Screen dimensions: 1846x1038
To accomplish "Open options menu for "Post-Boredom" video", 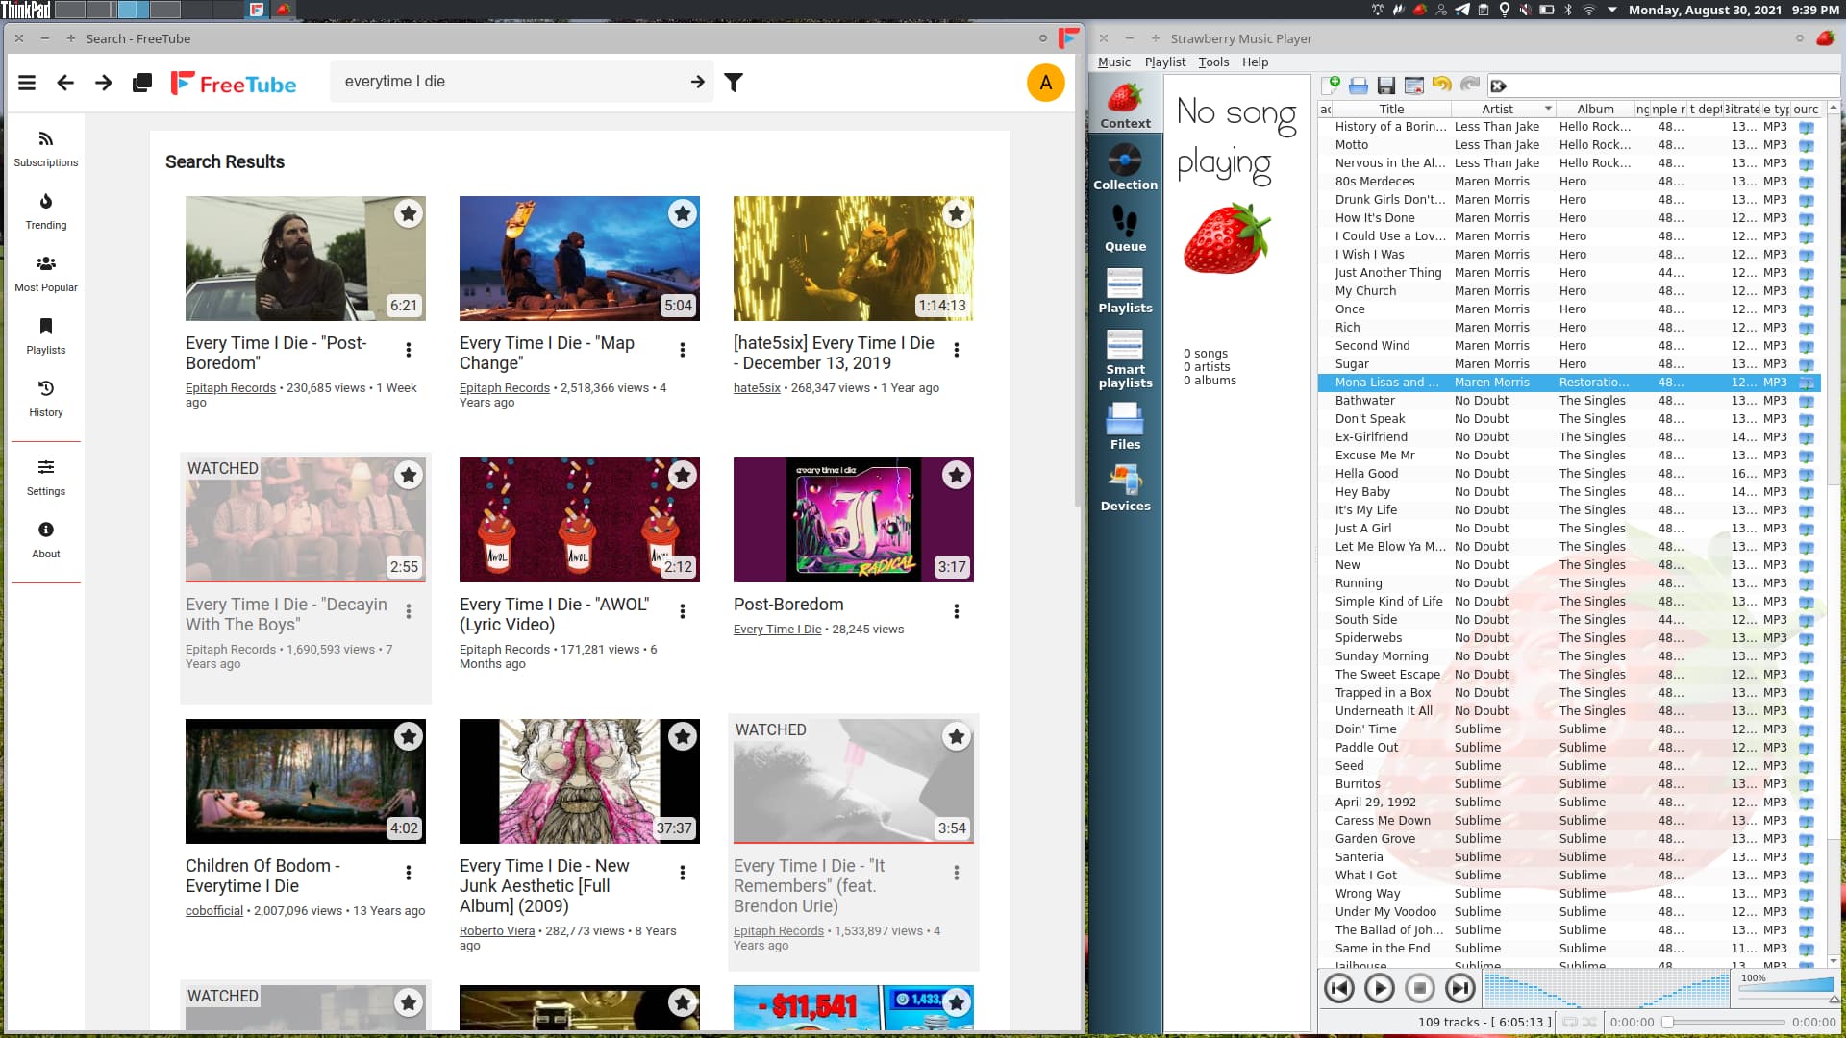I will pos(409,350).
